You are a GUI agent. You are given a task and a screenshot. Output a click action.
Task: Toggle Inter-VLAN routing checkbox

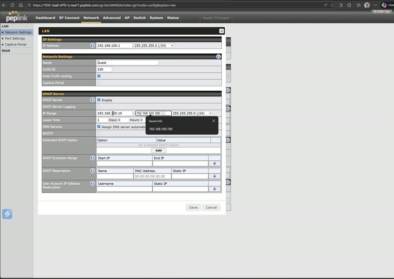click(99, 76)
